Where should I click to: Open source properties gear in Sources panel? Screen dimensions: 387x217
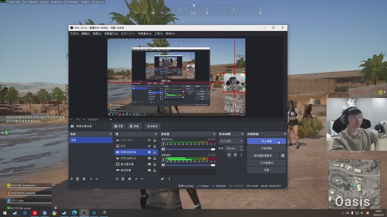pyautogui.click(x=130, y=179)
